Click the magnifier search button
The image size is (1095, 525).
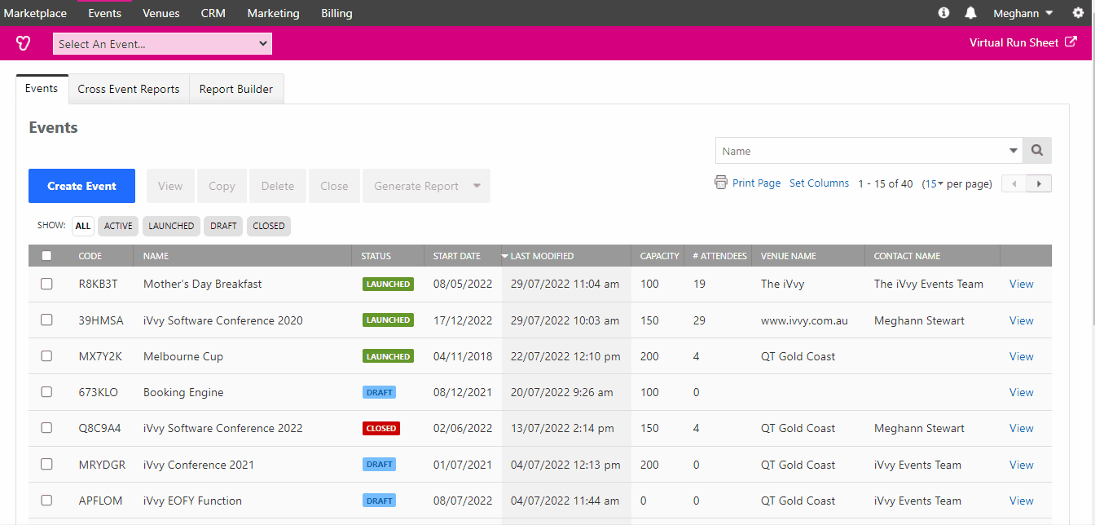(1037, 151)
